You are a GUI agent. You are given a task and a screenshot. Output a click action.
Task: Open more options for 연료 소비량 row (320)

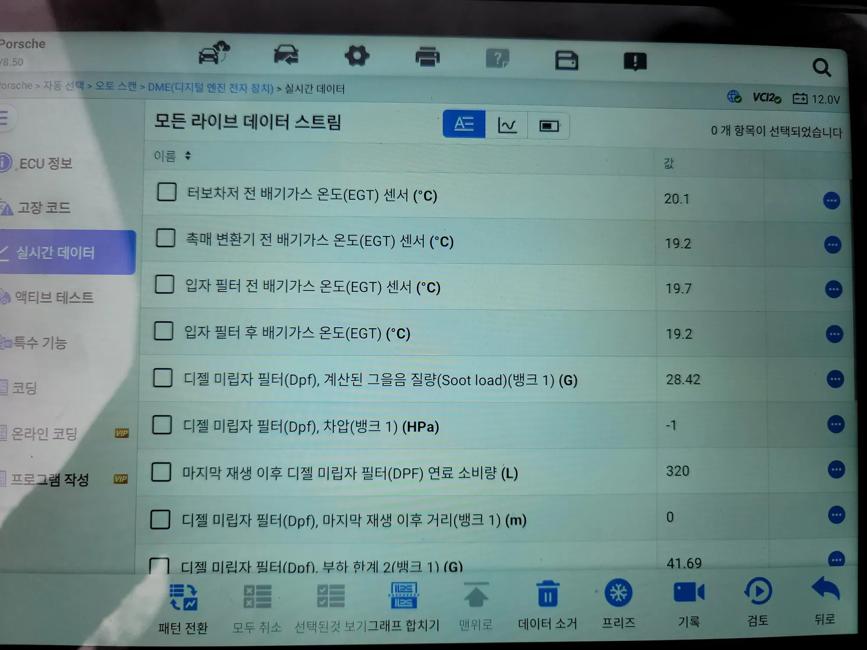coord(836,470)
